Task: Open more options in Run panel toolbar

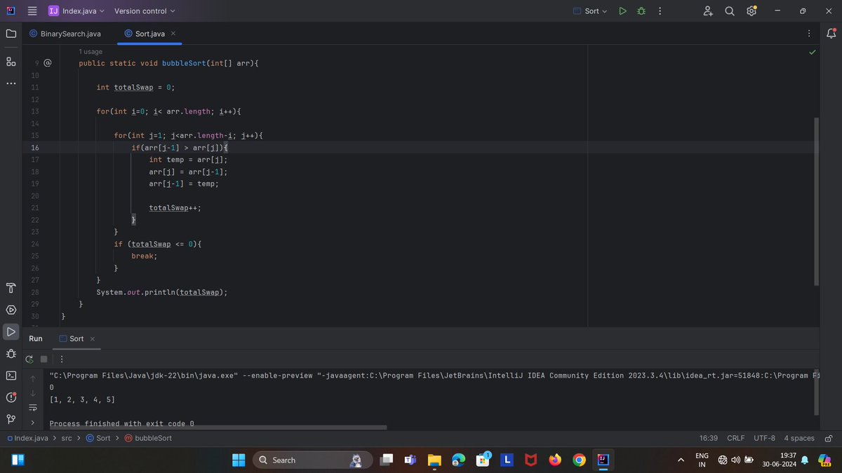Action: [x=62, y=359]
